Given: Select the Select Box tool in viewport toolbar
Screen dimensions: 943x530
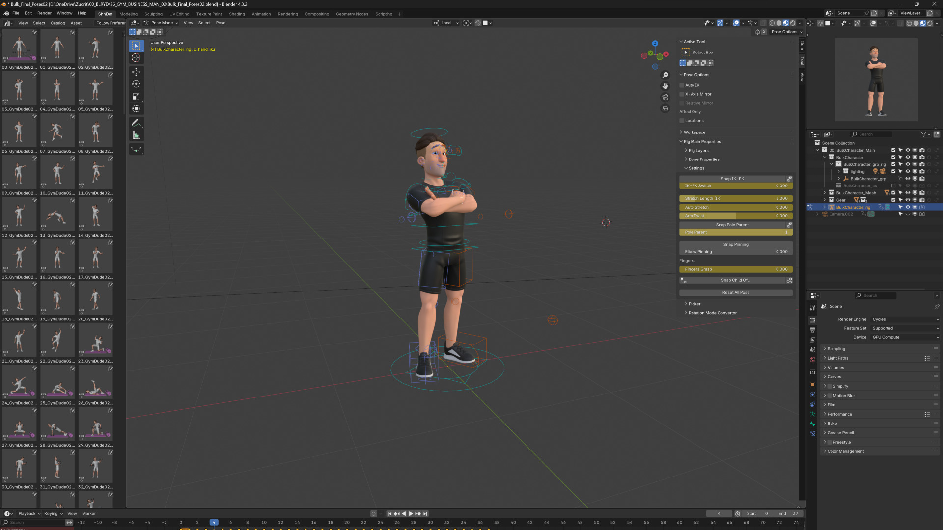Looking at the screenshot, I should (x=136, y=46).
